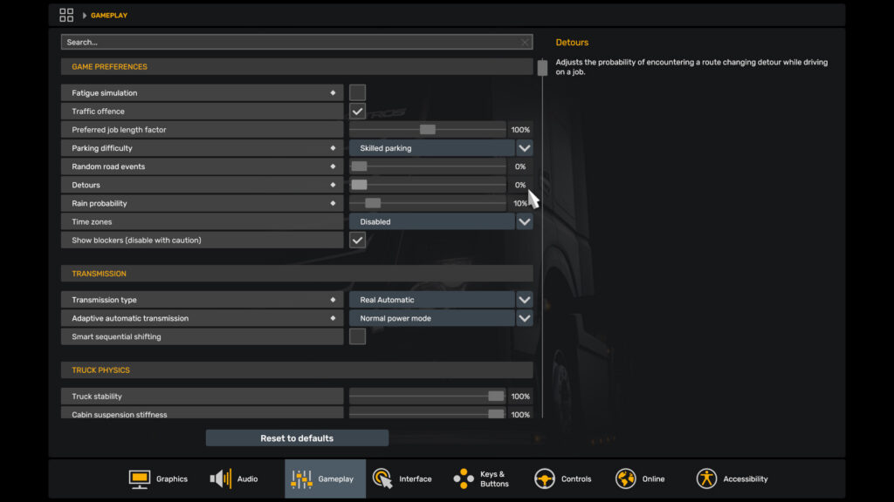The width and height of the screenshot is (894, 502).
Task: Clear the search with the X button
Action: [524, 41]
